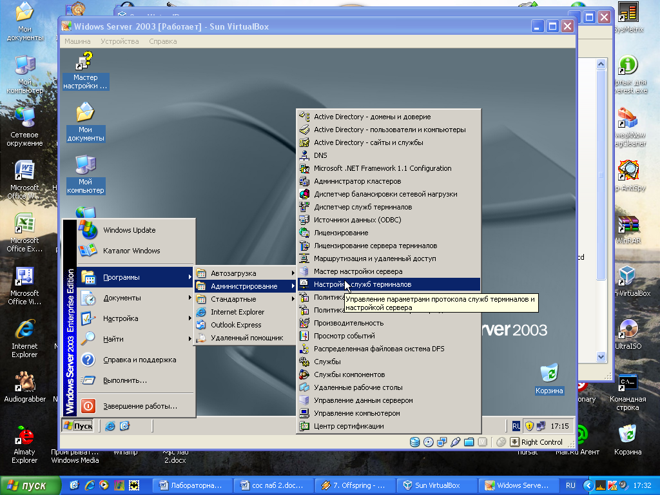This screenshot has width=660, height=495.
Task: Click VirtualBox status bar USB icon
Action: coord(455,442)
